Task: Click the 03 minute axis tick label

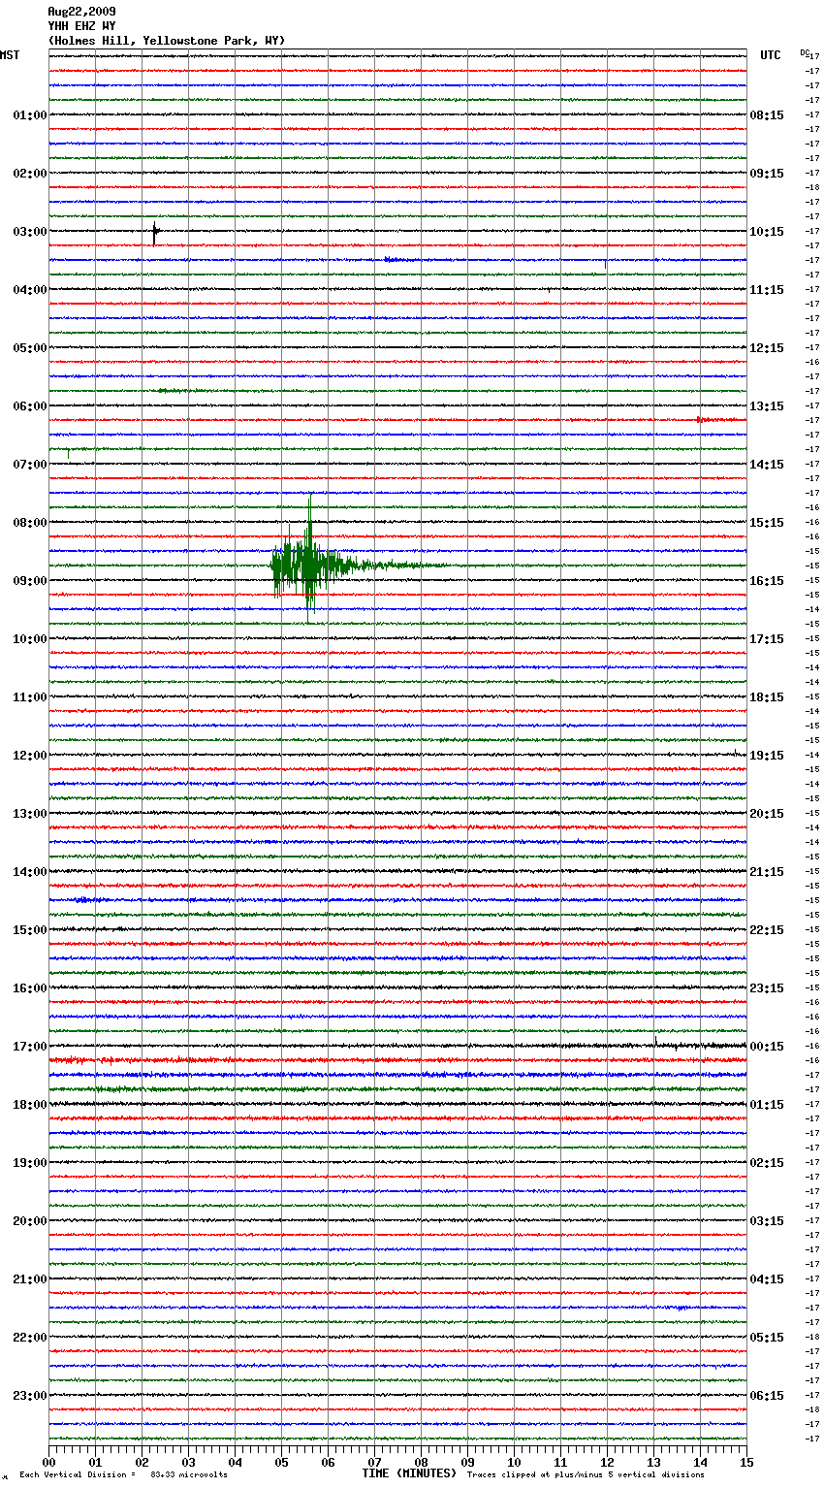Action: (x=188, y=1462)
